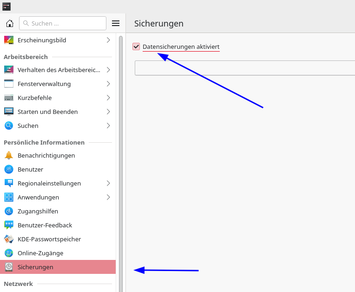Click the Verhalten des Arbeitsbereichs icon
355x292 pixels.
click(x=9, y=70)
